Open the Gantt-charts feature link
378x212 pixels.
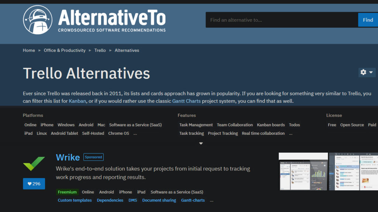pyautogui.click(x=193, y=200)
